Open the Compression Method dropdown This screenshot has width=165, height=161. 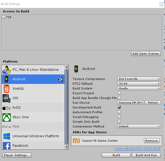coord(139,126)
